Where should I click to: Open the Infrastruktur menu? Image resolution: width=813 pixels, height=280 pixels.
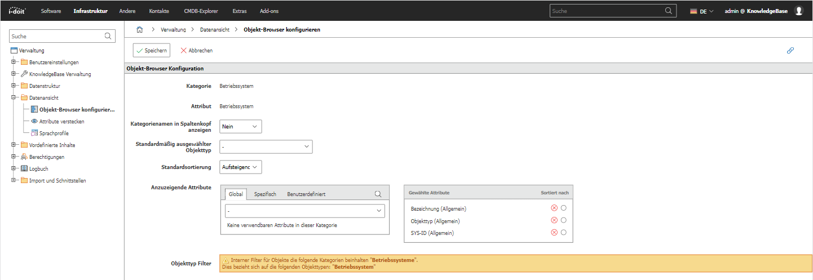[x=90, y=11]
